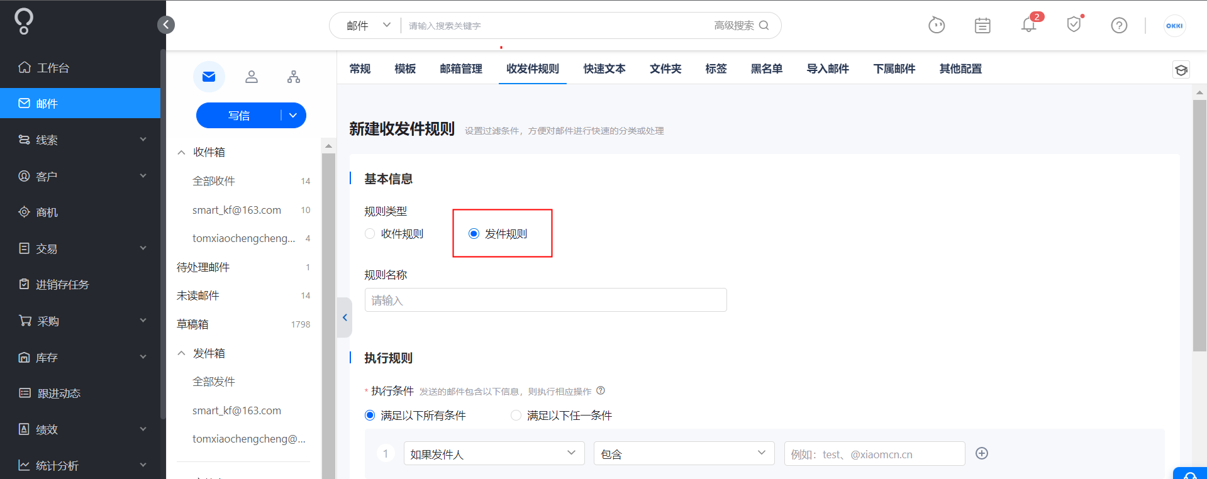Open the calendar schedule icon
The image size is (1207, 479).
tap(982, 25)
